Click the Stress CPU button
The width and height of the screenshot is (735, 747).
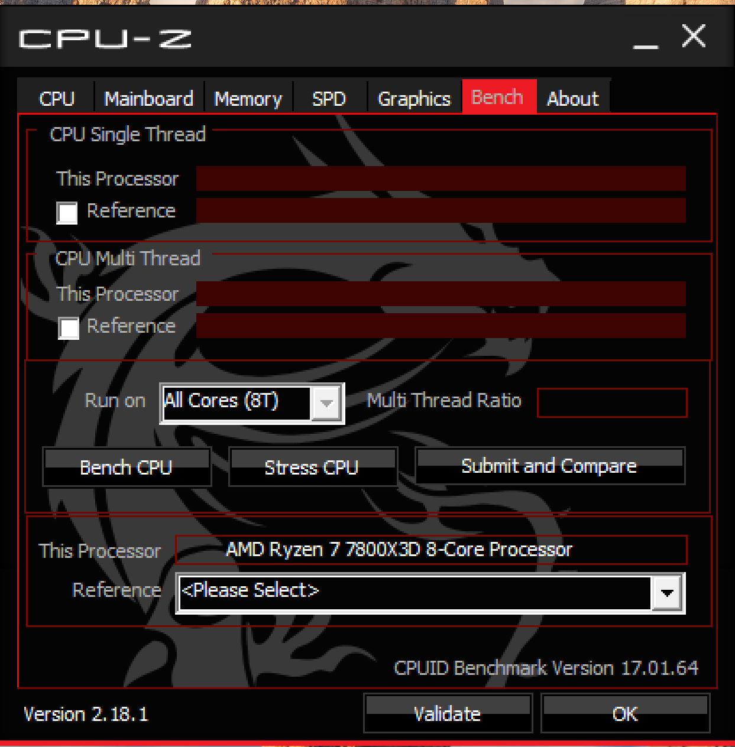[312, 467]
